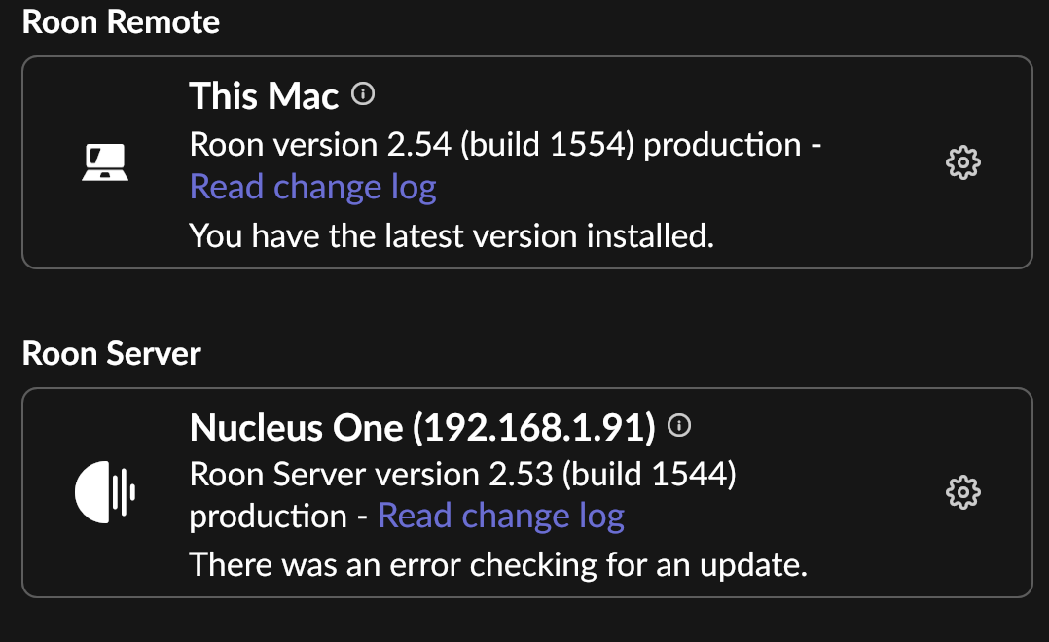This screenshot has width=1049, height=642.
Task: Click the gear icon in Roon Server card
Action: pos(962,493)
